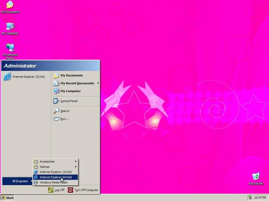Launch Internet Explorer (32-bit) label in submenu
This screenshot has height=201, width=269.
[56, 172]
